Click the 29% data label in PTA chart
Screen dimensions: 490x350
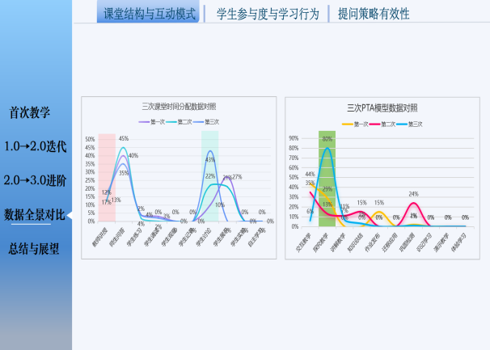327,189
